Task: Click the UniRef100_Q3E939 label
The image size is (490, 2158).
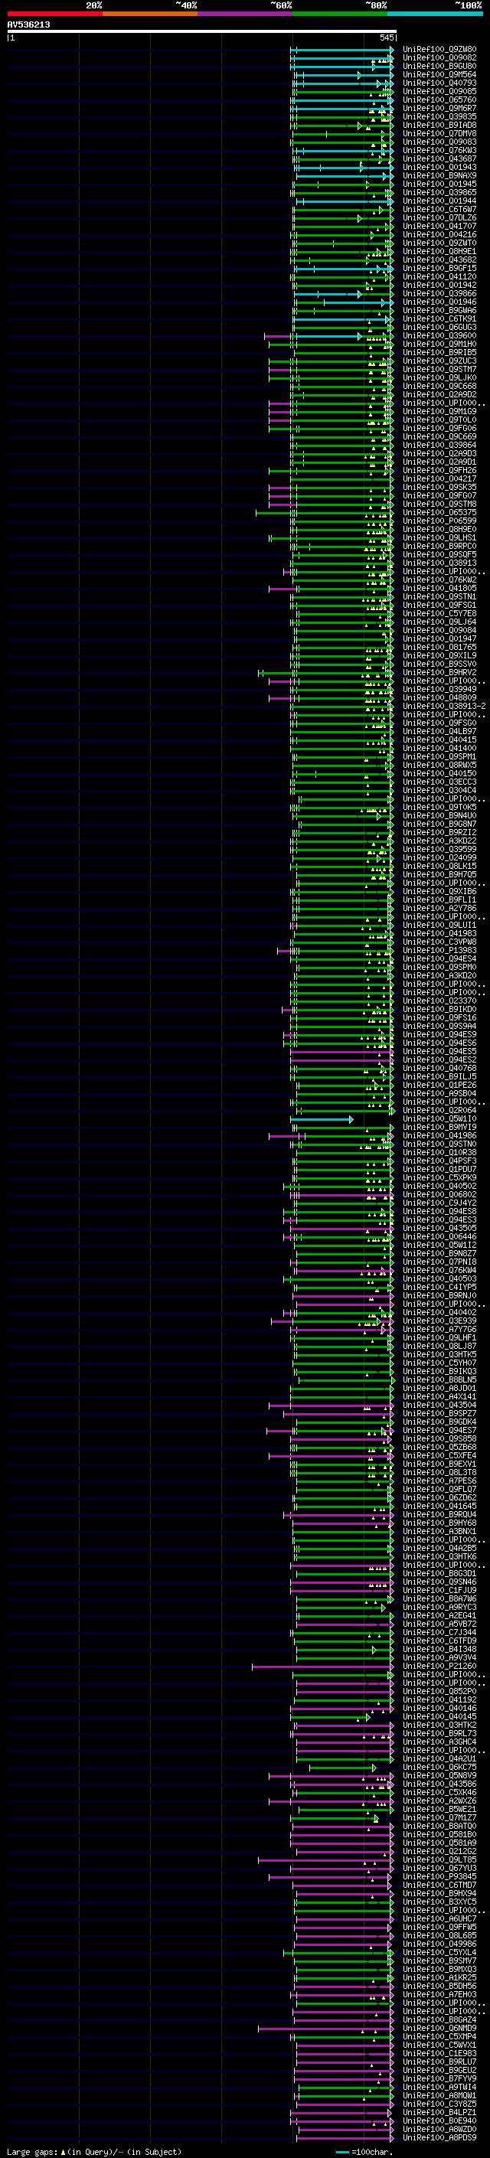Action: coord(439,1321)
